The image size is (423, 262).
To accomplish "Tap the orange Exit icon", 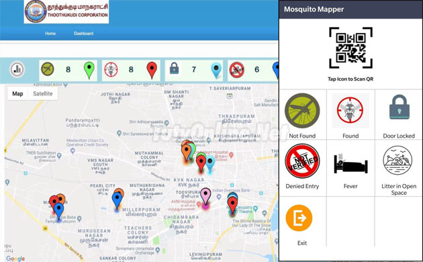I will pyautogui.click(x=299, y=218).
